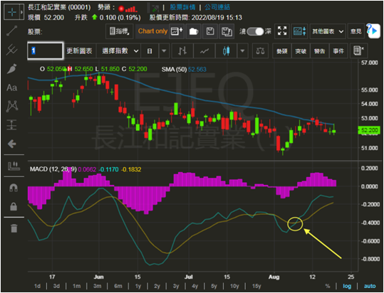
Task: Open the 其他圖表 dropdown
Action: point(328,31)
